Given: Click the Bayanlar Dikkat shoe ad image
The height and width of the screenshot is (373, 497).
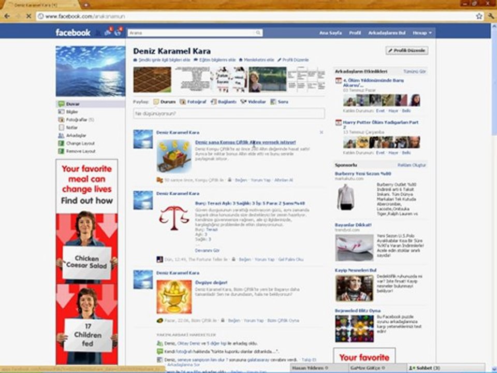Looking at the screenshot, I should tap(354, 248).
